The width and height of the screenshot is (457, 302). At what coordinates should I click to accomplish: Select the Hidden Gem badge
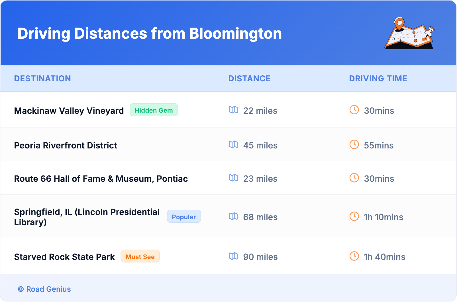click(154, 110)
